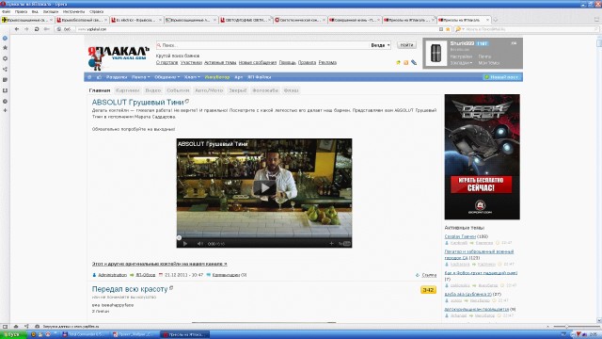Click the home icon in blue site menu

click(x=89, y=77)
